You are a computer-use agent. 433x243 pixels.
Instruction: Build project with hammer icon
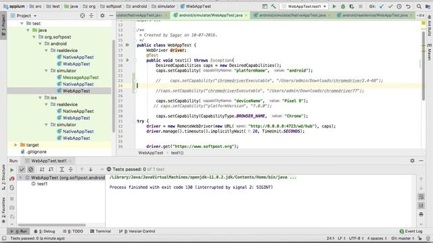click(273, 6)
